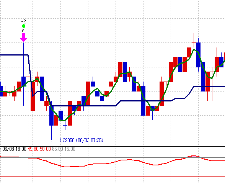Click the low-price pointer arrow beside 1,29850

coord(54,141)
